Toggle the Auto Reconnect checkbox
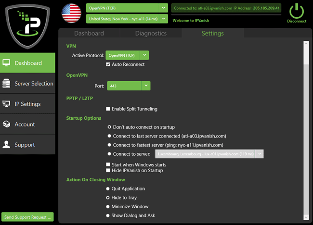 point(108,64)
